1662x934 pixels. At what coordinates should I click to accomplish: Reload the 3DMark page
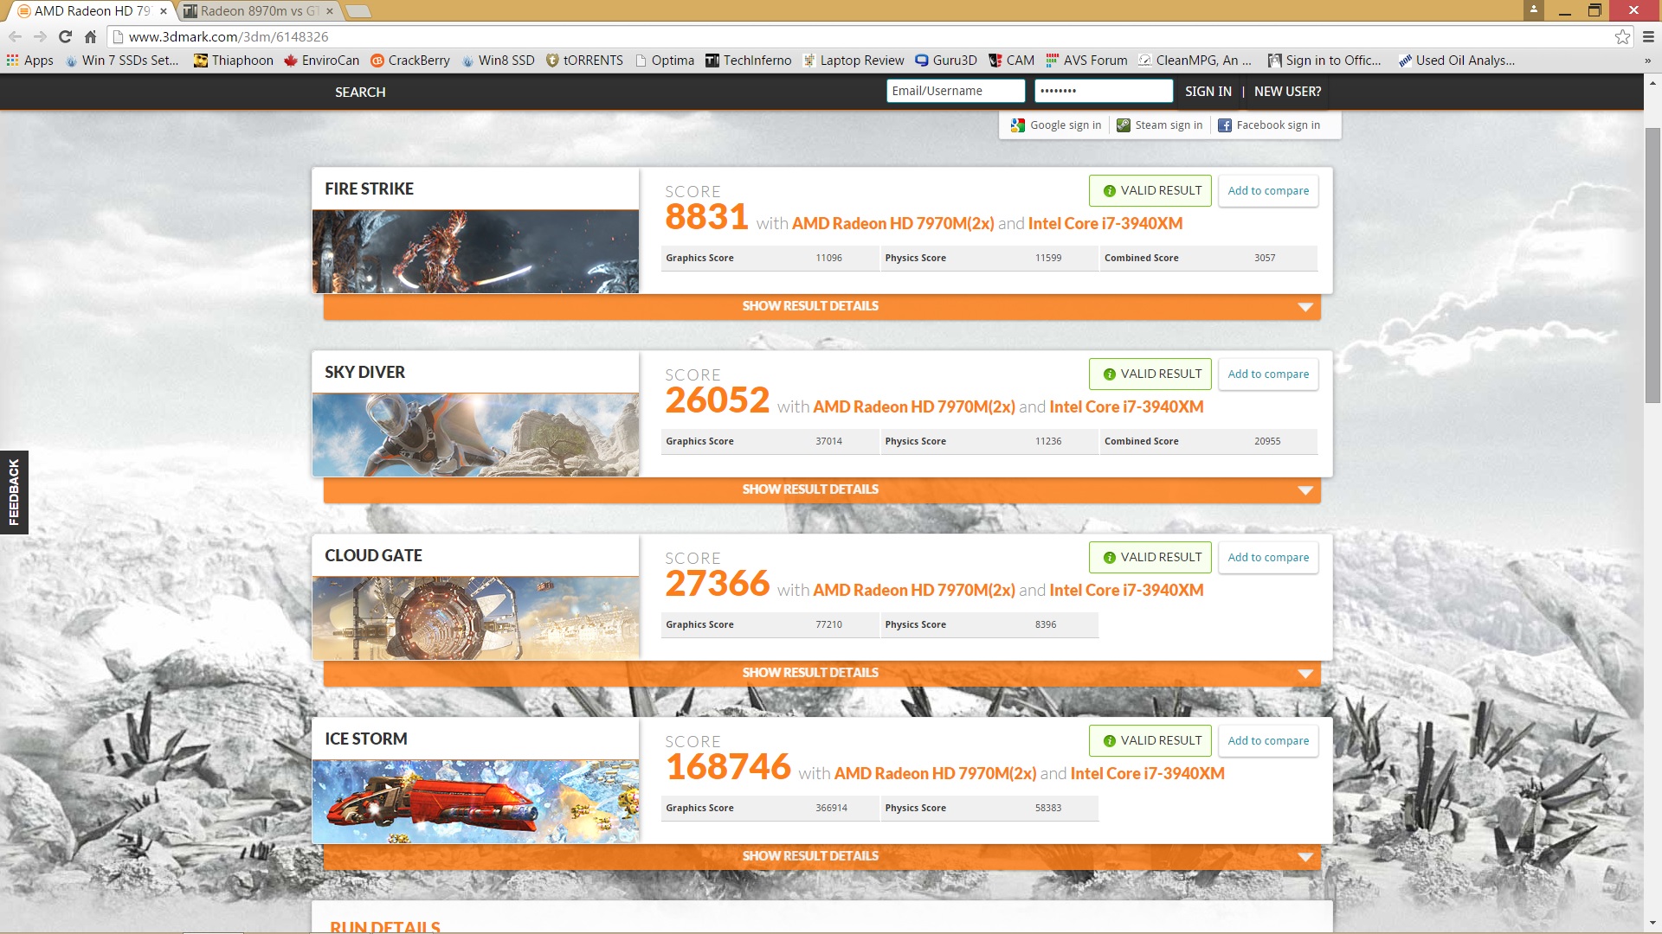65,36
